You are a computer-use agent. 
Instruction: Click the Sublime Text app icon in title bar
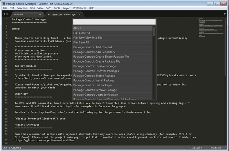point(4,4)
